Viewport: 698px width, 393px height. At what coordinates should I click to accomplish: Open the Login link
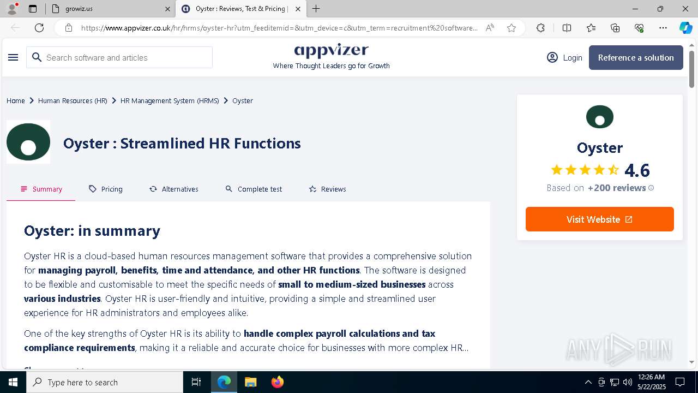pyautogui.click(x=573, y=57)
